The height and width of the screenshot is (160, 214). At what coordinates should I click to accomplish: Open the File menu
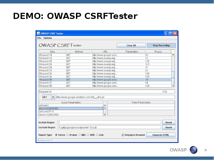coord(39,38)
